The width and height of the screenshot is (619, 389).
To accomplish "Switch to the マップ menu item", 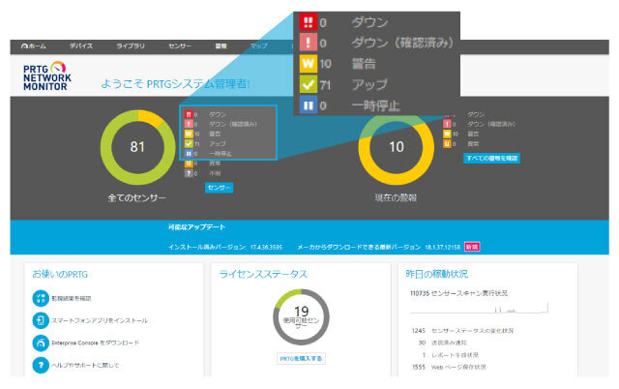I will (258, 45).
